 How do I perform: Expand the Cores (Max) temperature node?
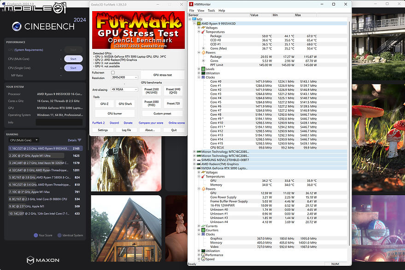tap(203, 48)
